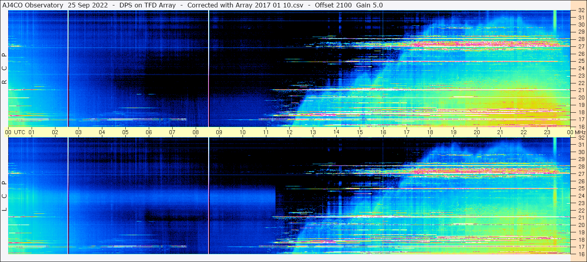Click the 31 MHz label of LCP panel
The width and height of the screenshot is (587, 262).
click(581, 145)
